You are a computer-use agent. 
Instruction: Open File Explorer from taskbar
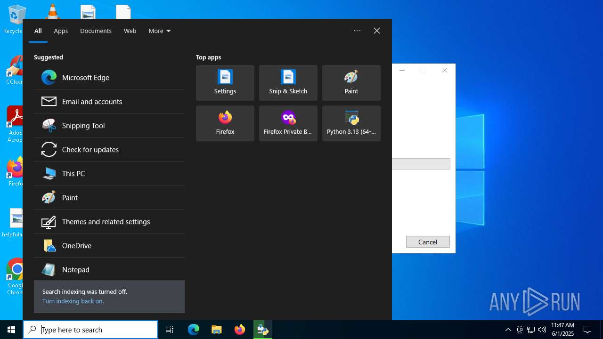[217, 330]
